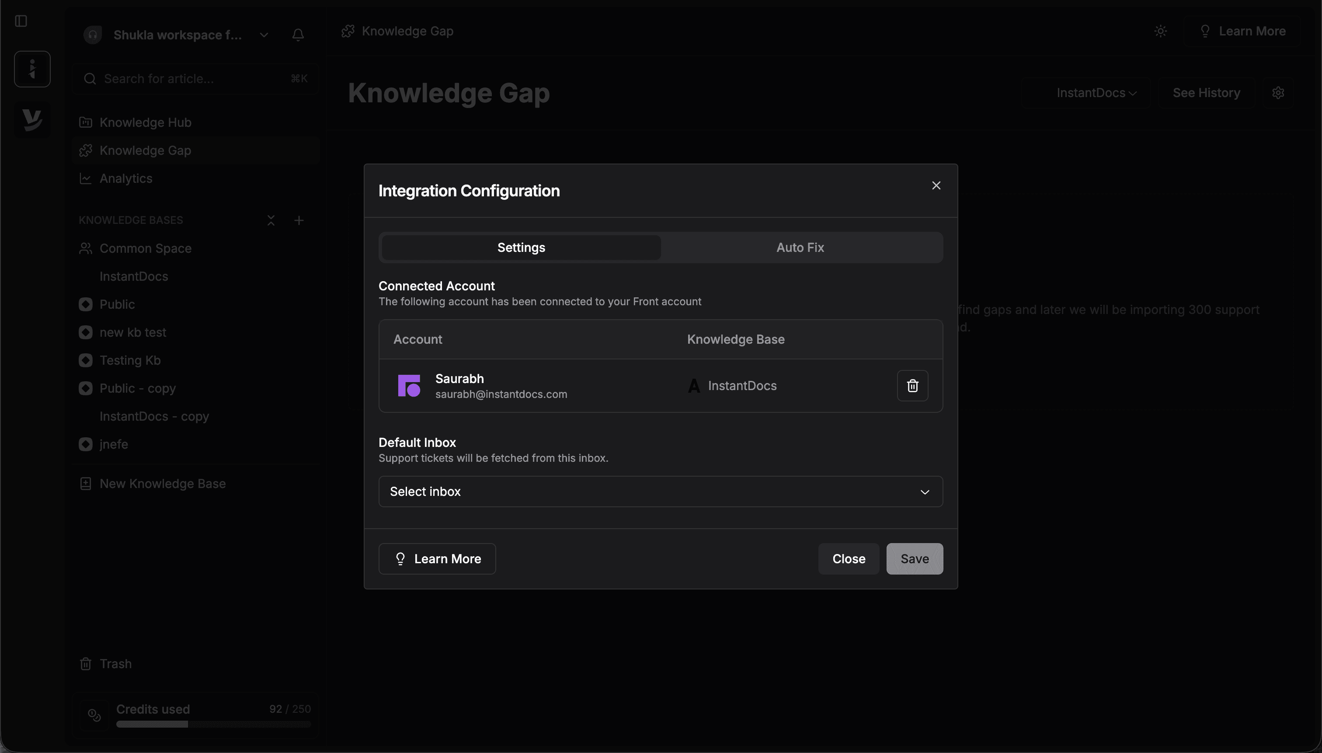Open Analytics from the sidebar
Image resolution: width=1322 pixels, height=753 pixels.
[125, 178]
